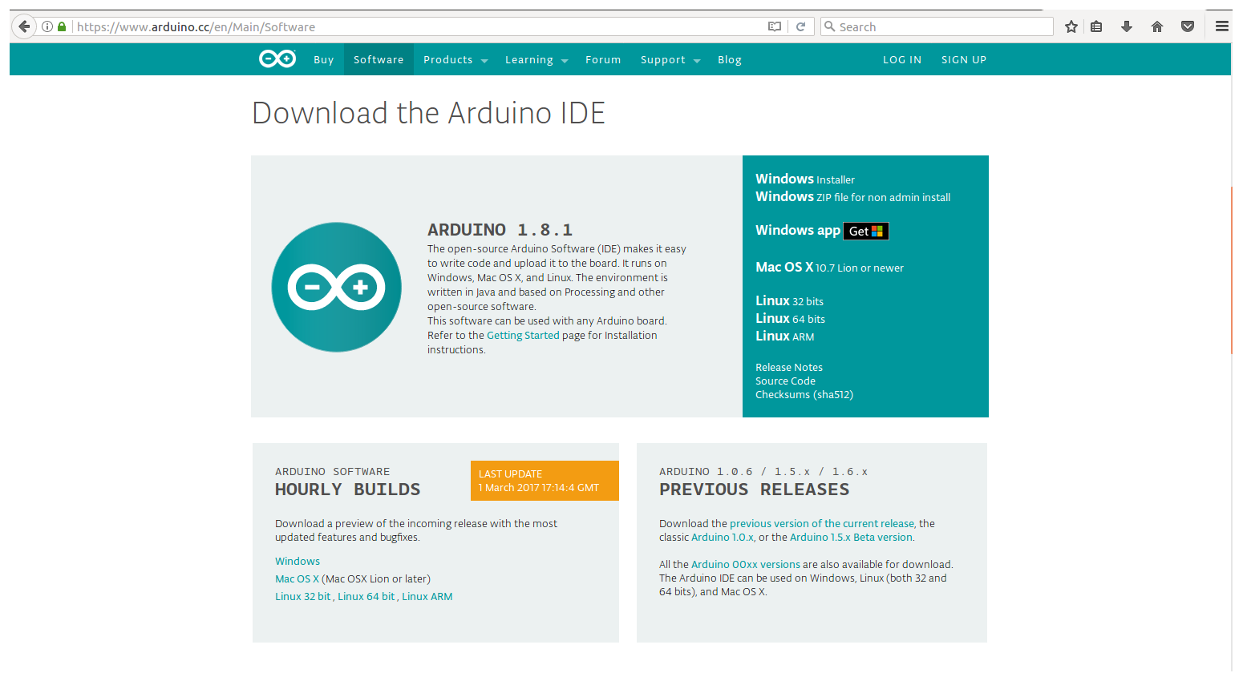Screen dimensions: 1243x681
Task: Bookmark this page with the star icon
Action: 1071,26
